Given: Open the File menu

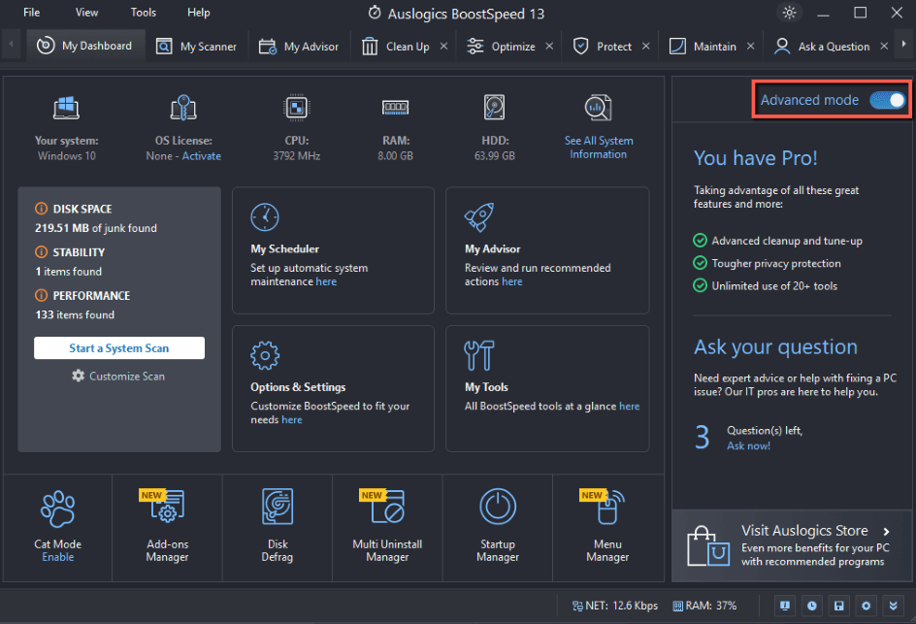Looking at the screenshot, I should pos(32,13).
